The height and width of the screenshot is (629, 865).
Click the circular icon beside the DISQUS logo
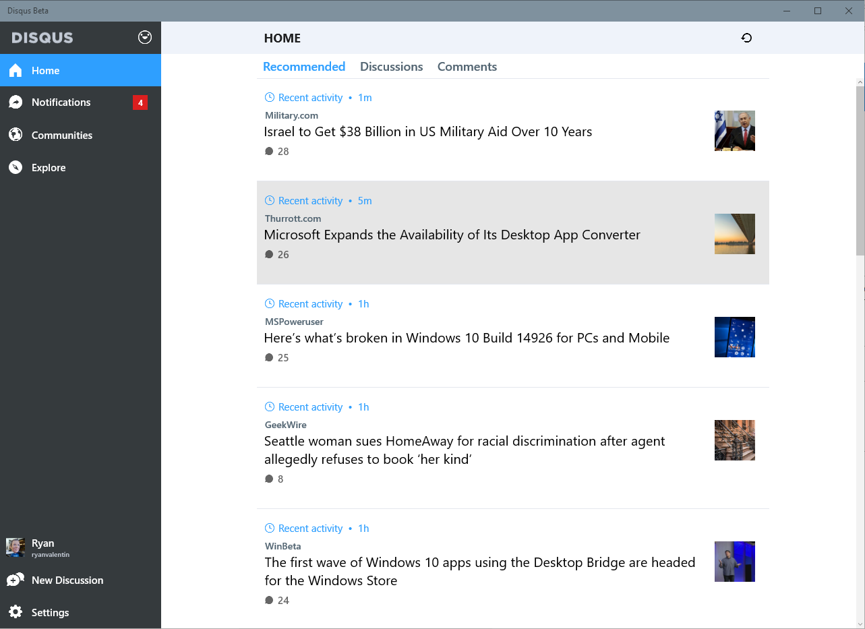tap(145, 37)
